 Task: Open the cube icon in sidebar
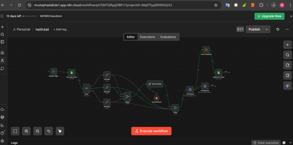[3, 117]
